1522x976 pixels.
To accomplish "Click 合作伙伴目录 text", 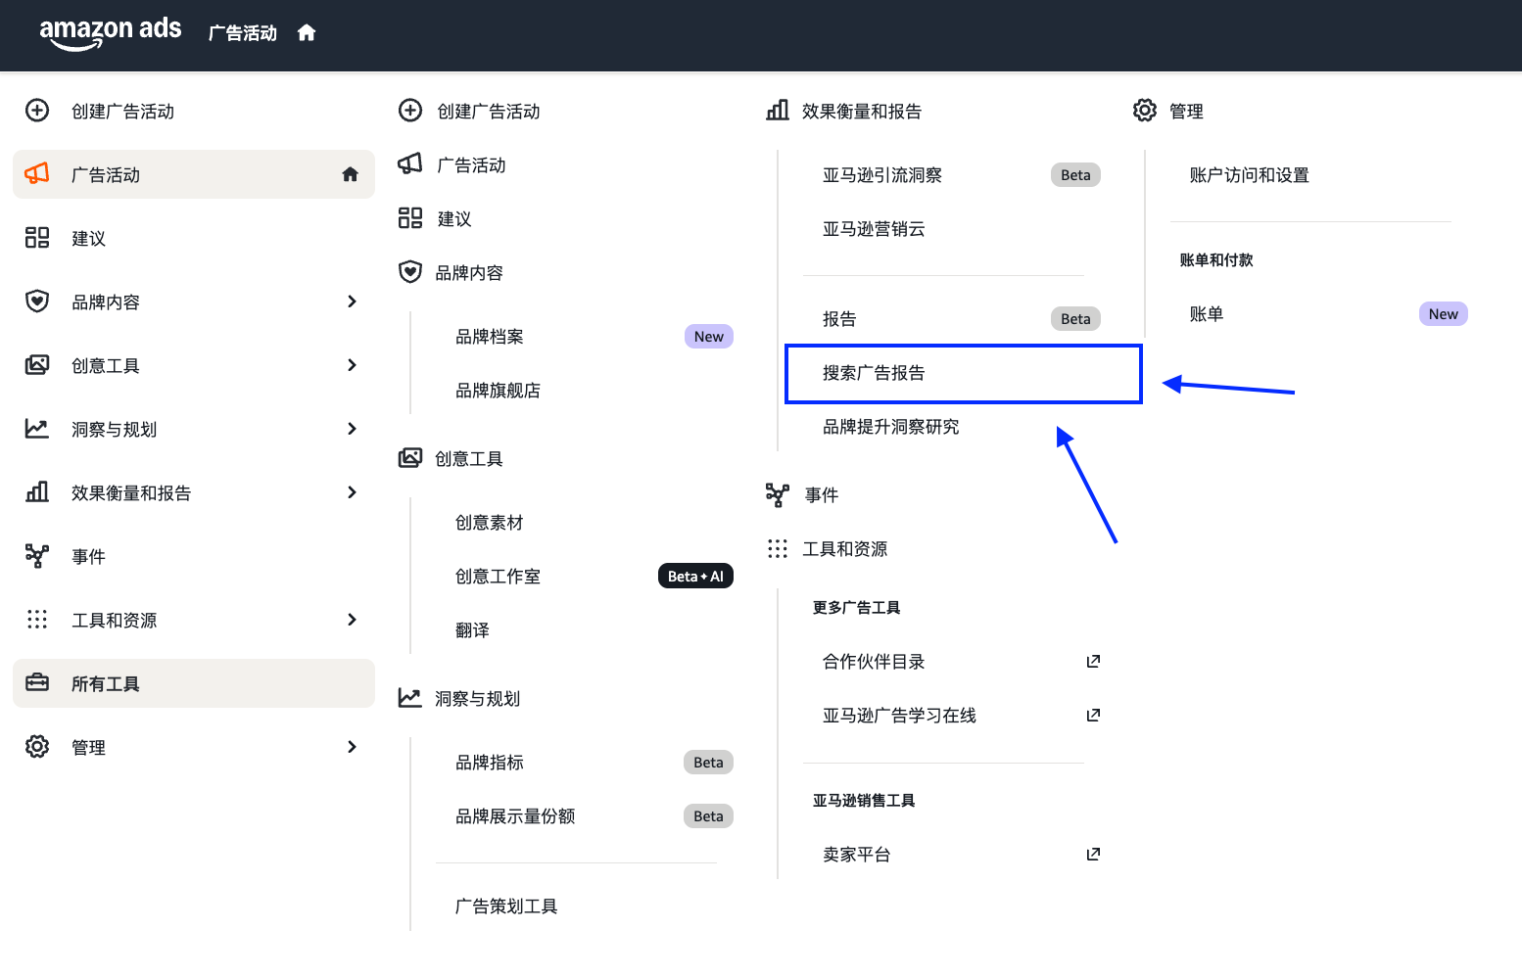I will click(874, 662).
